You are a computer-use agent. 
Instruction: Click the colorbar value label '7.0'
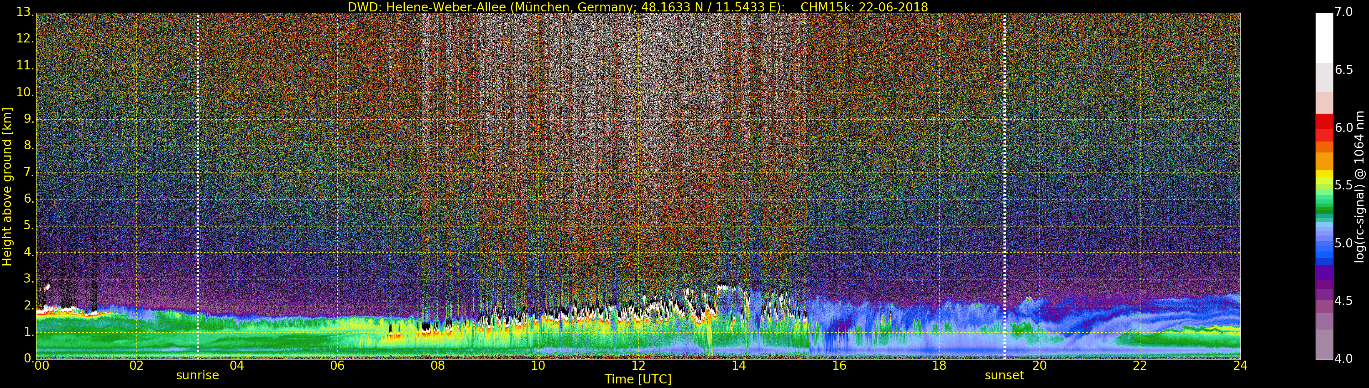[1344, 12]
